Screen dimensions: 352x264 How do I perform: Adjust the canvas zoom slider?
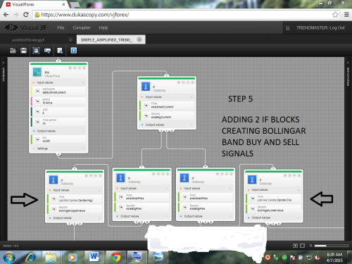click(x=331, y=246)
